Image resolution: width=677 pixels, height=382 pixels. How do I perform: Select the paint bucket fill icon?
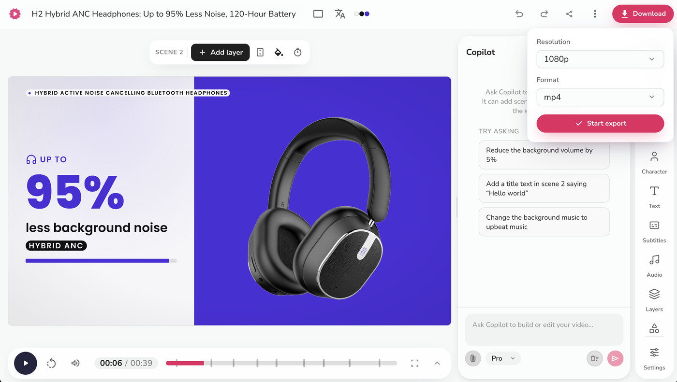[x=279, y=52]
